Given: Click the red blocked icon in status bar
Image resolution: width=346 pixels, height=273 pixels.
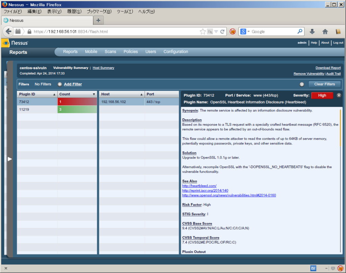Looking at the screenshot, I should point(341,268).
